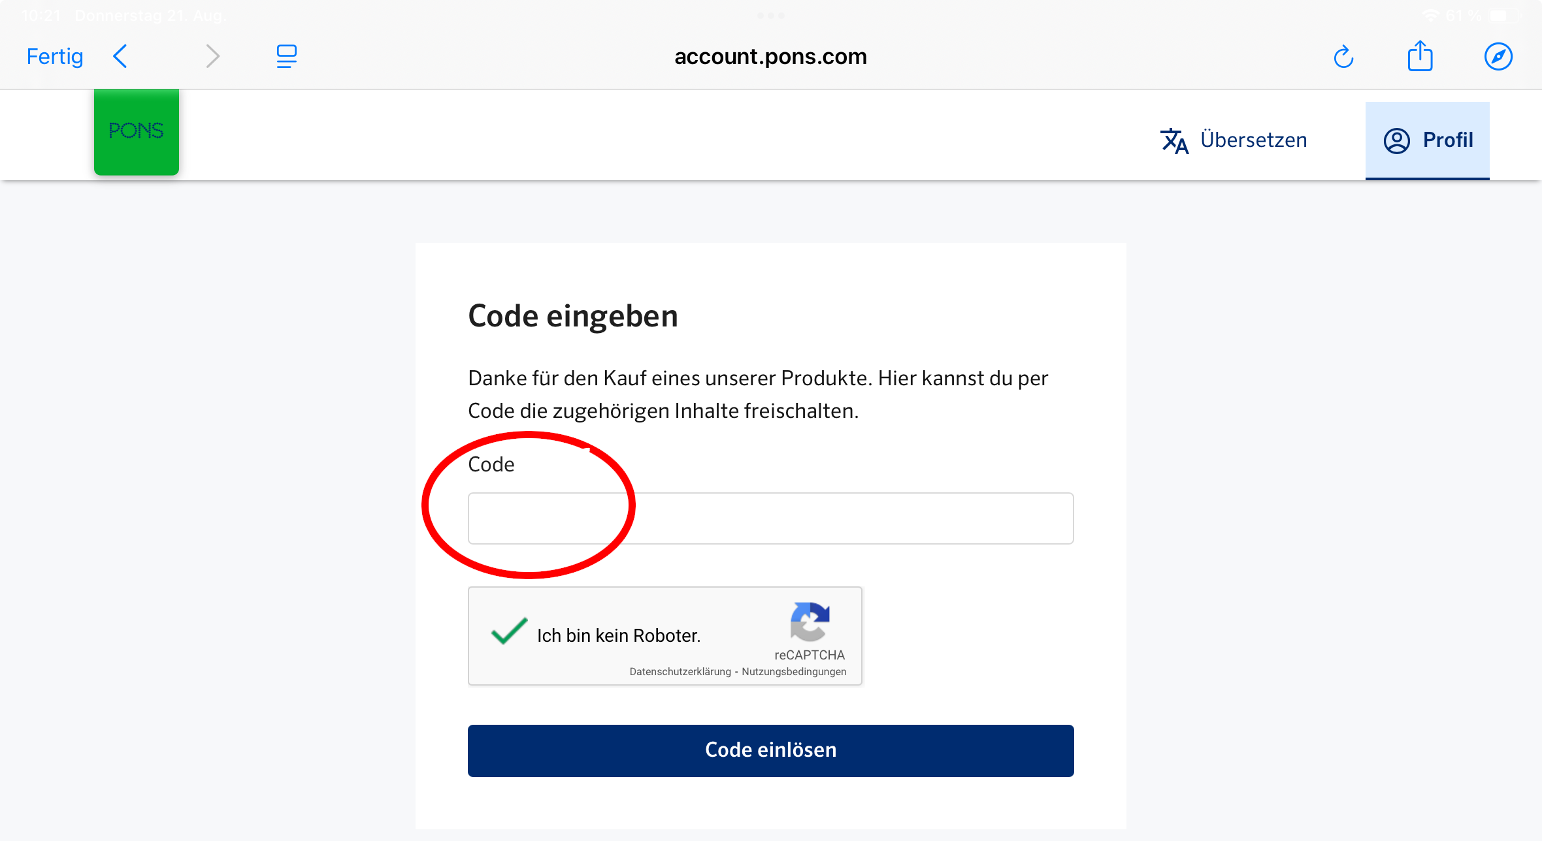1542x841 pixels.
Task: Open the reader view page menu icon
Action: [x=286, y=57]
